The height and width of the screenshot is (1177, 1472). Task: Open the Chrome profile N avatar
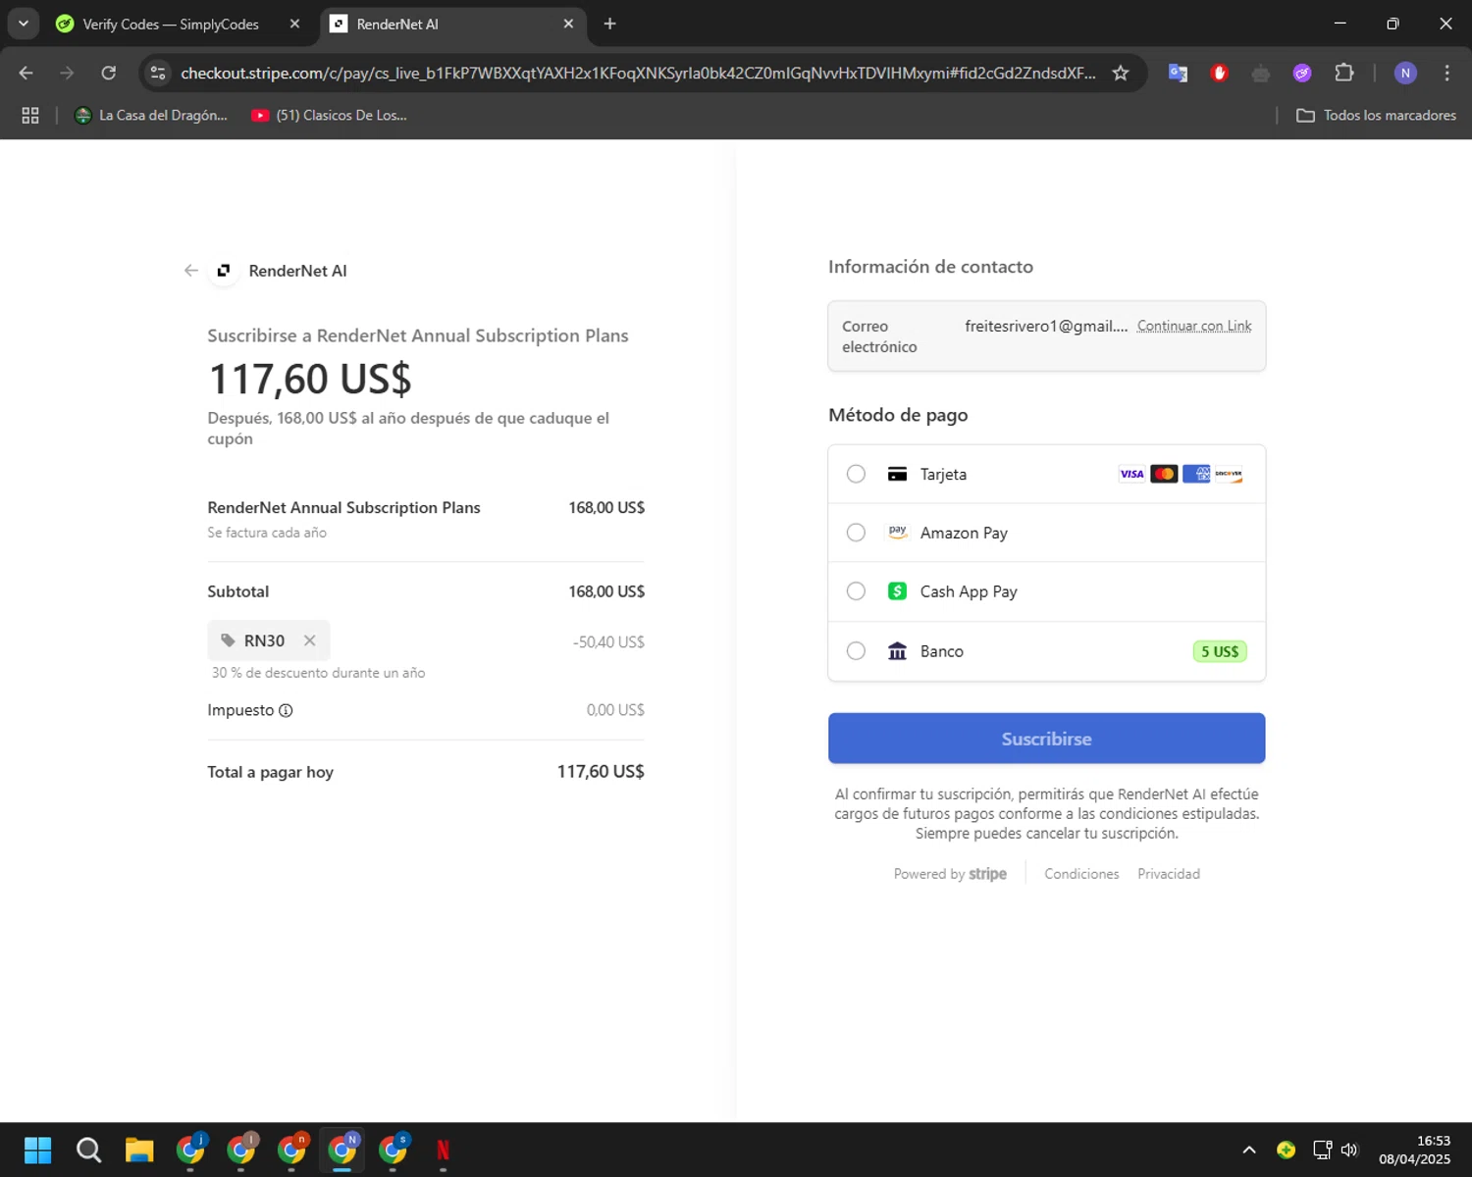pyautogui.click(x=1405, y=73)
